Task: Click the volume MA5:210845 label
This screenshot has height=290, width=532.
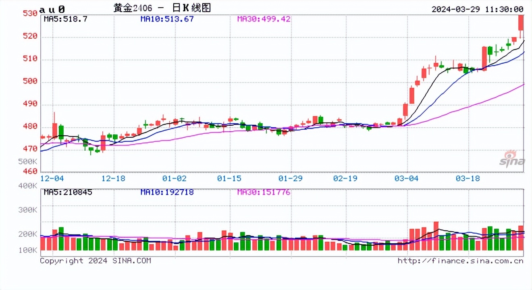Action: (x=67, y=192)
